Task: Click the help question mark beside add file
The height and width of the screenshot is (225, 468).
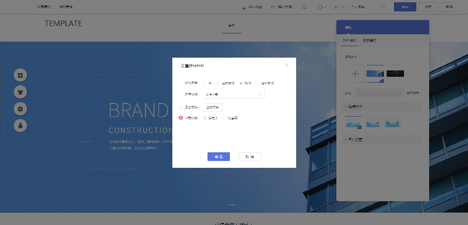Action: (180, 107)
